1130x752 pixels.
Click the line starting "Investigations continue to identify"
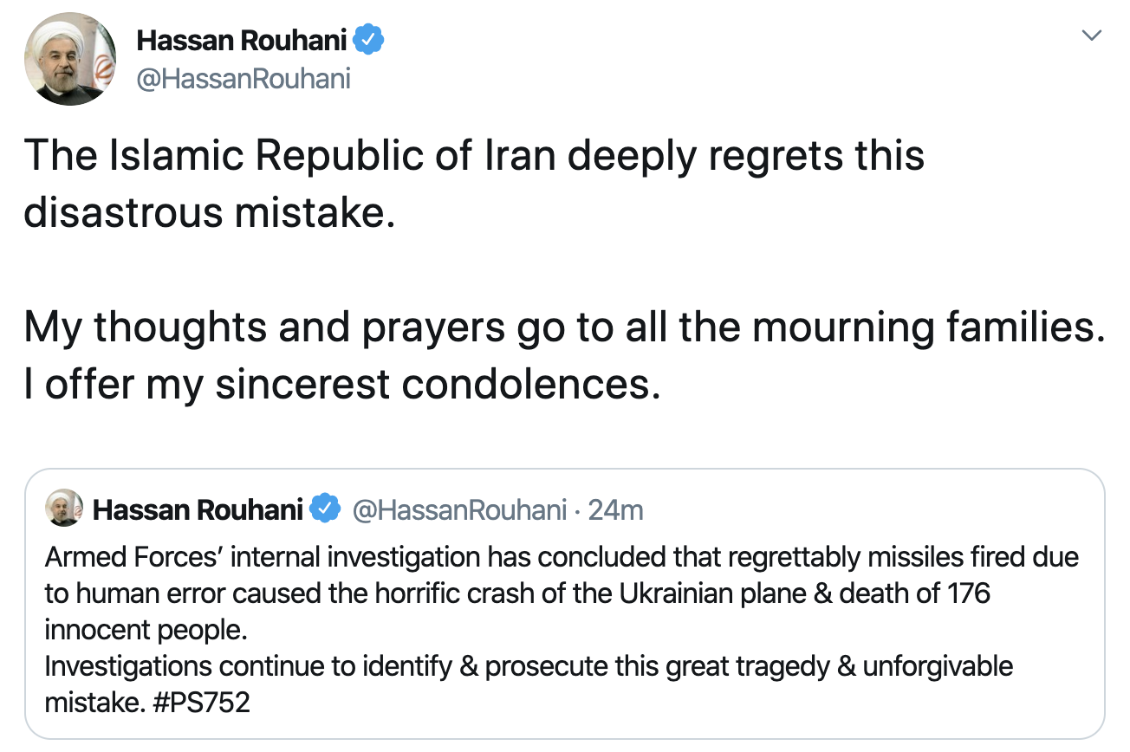[x=529, y=665]
